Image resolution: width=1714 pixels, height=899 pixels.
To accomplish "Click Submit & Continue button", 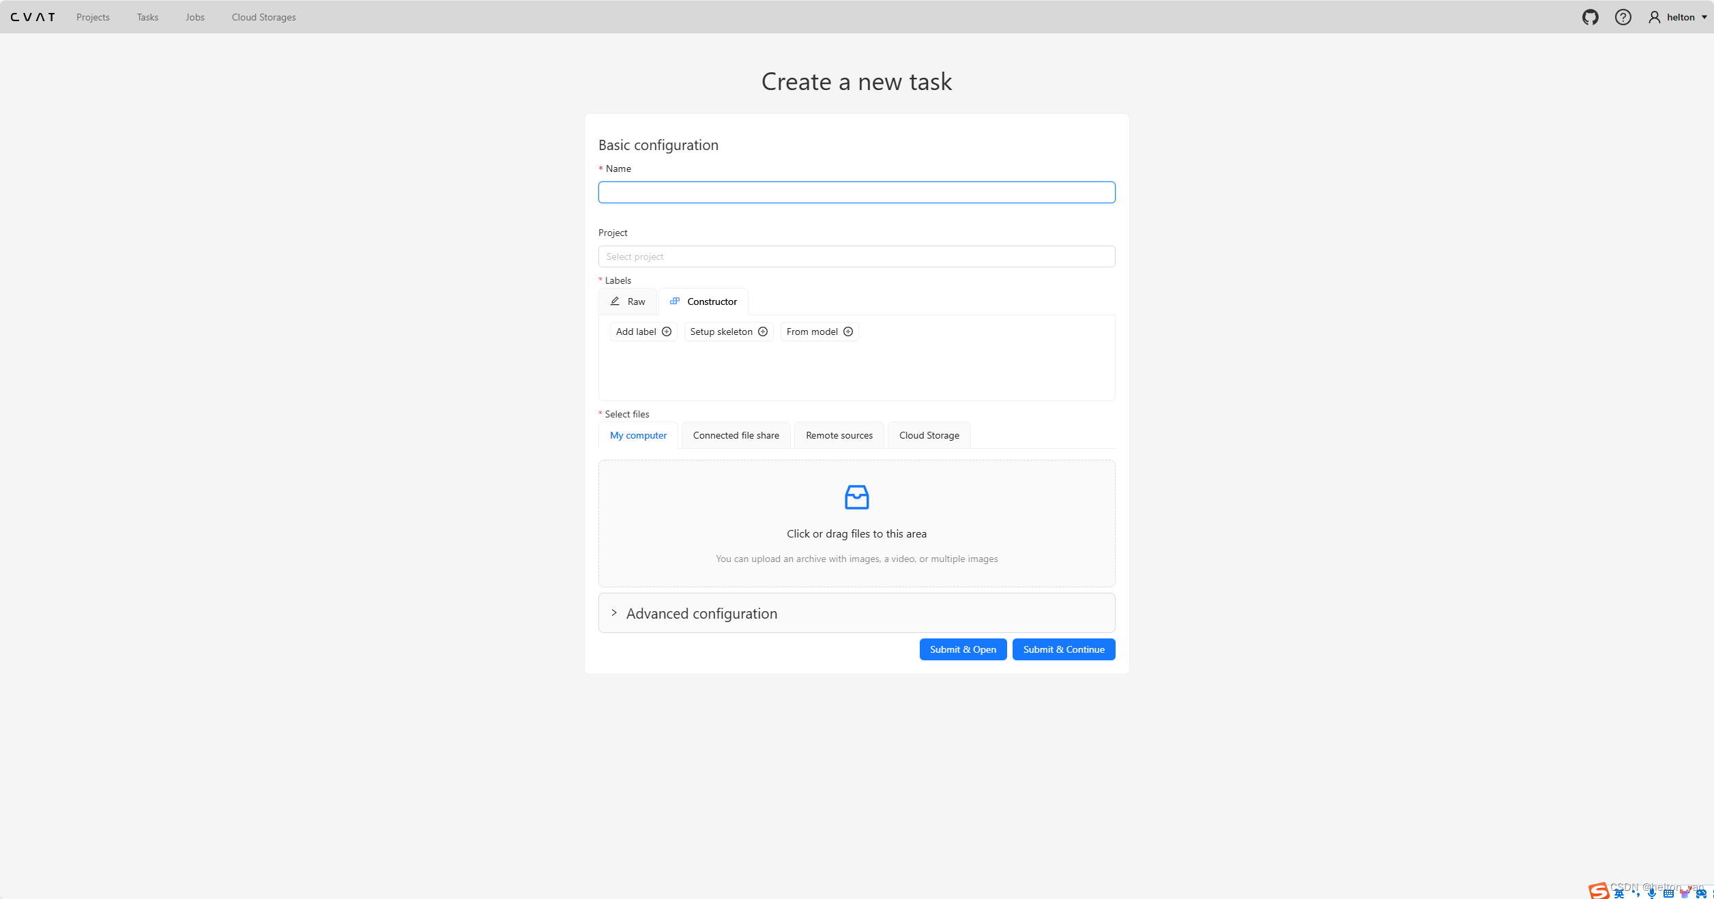I will pos(1063,649).
